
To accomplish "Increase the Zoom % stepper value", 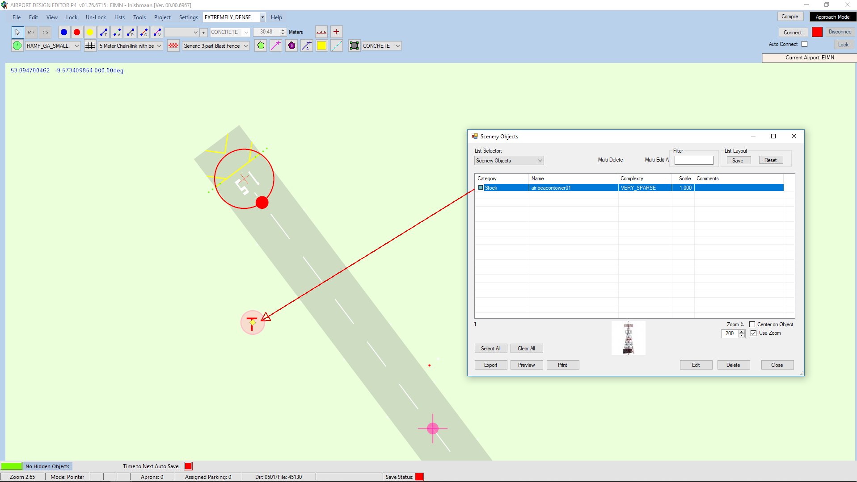I will (x=742, y=332).
